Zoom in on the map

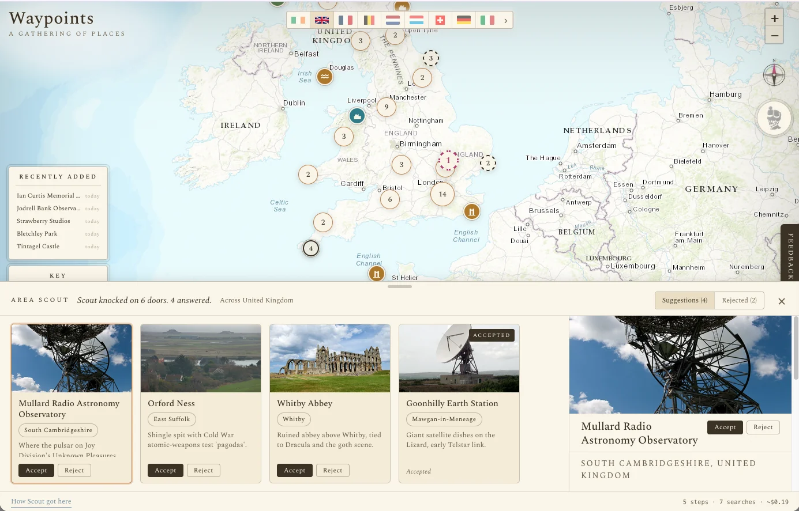coord(775,18)
